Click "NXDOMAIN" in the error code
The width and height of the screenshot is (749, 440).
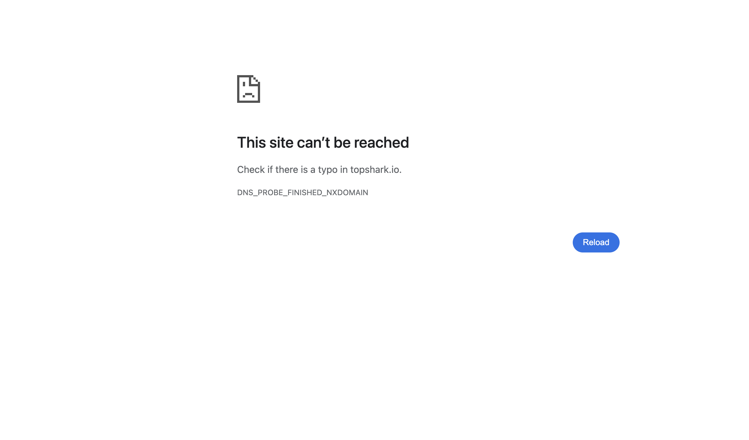347,193
